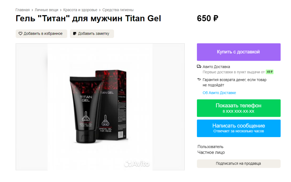Show the seller phone number

pyautogui.click(x=239, y=108)
